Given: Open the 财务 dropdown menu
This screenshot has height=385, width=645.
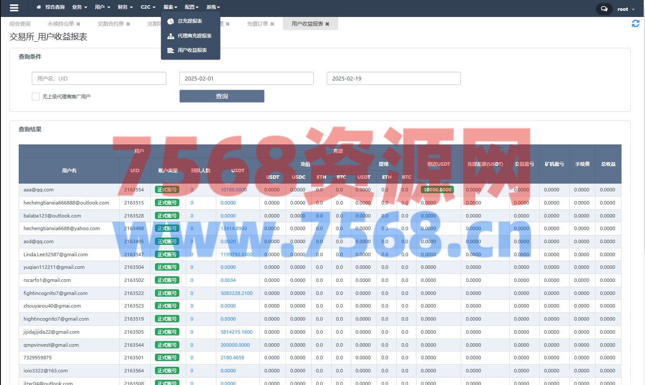Looking at the screenshot, I should tap(125, 7).
